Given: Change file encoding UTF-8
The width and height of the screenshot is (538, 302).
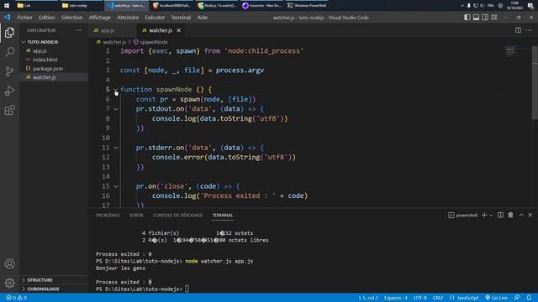Looking at the screenshot, I should (x=420, y=298).
